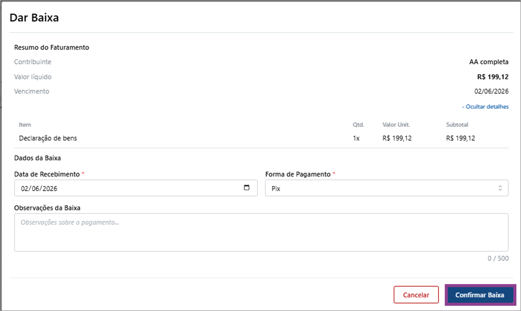Open the Forma de Pagamento dropdown showing Pix
This screenshot has height=311, width=521.
point(386,188)
